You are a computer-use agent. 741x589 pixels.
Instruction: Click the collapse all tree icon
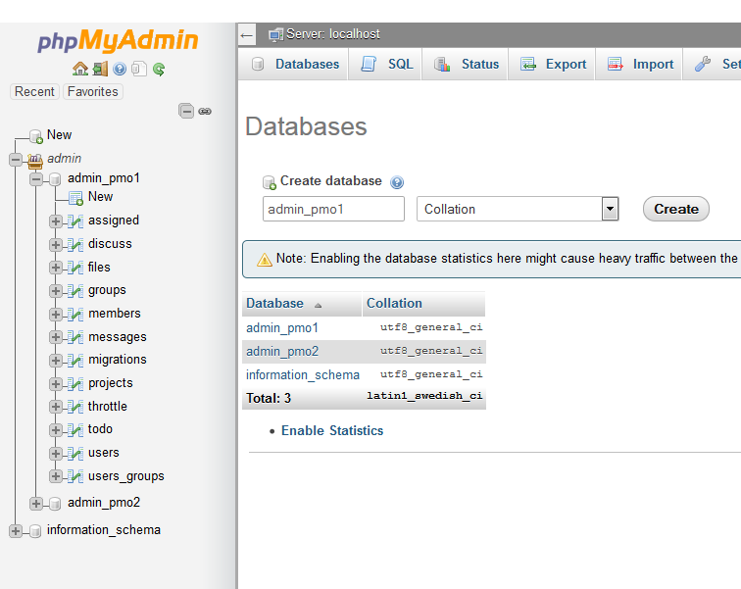186,111
